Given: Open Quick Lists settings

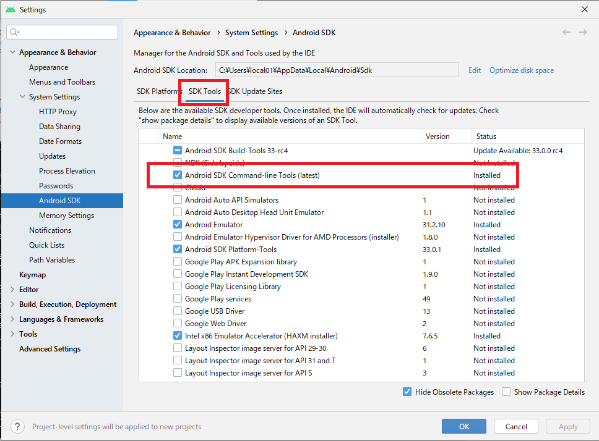Looking at the screenshot, I should click(x=46, y=245).
